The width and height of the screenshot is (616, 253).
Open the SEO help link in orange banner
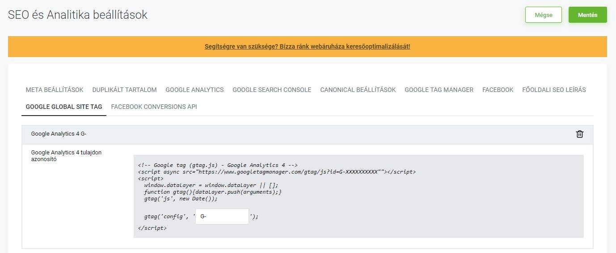tap(307, 46)
